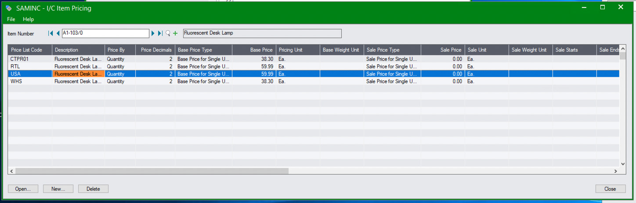This screenshot has width=636, height=203.
Task: Click the Pricing Unit column header
Action: (x=298, y=50)
